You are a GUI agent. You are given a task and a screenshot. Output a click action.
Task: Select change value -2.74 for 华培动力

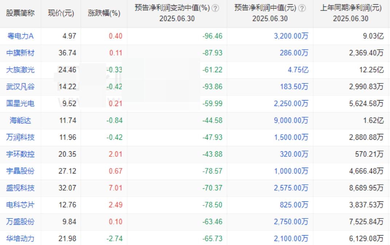coord(114,239)
